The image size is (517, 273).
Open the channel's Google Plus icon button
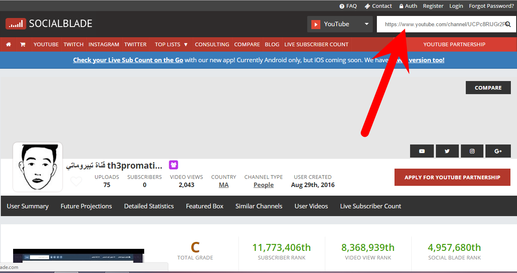pyautogui.click(x=498, y=151)
